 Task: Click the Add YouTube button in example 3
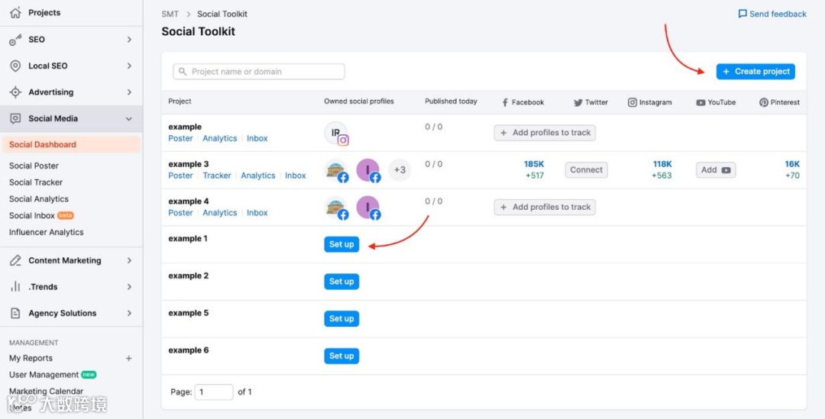click(x=716, y=169)
